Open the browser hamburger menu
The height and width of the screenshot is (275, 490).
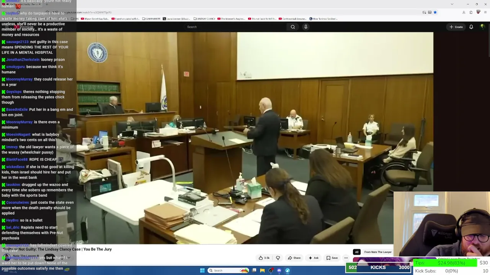[x=485, y=12]
